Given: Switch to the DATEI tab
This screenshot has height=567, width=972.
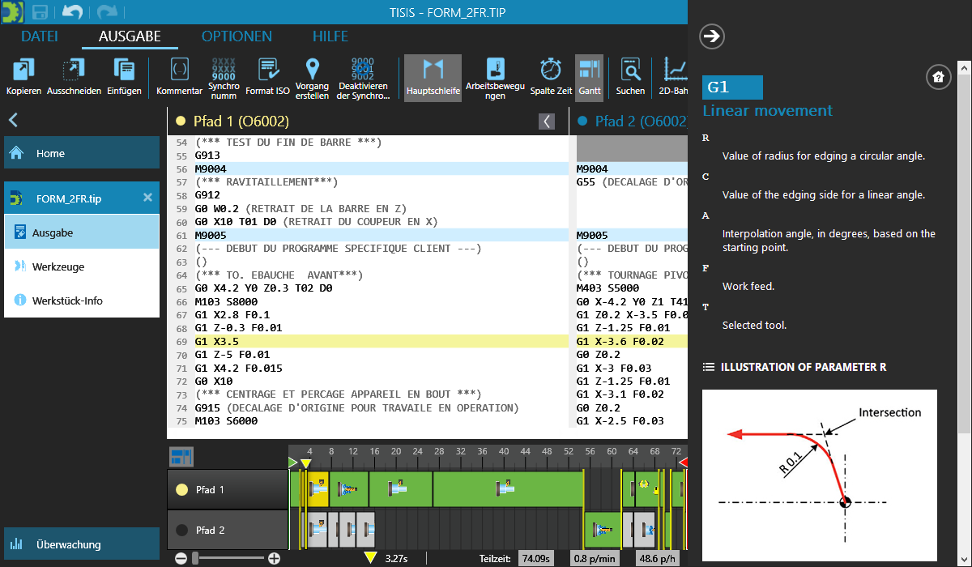Looking at the screenshot, I should pyautogui.click(x=40, y=36).
